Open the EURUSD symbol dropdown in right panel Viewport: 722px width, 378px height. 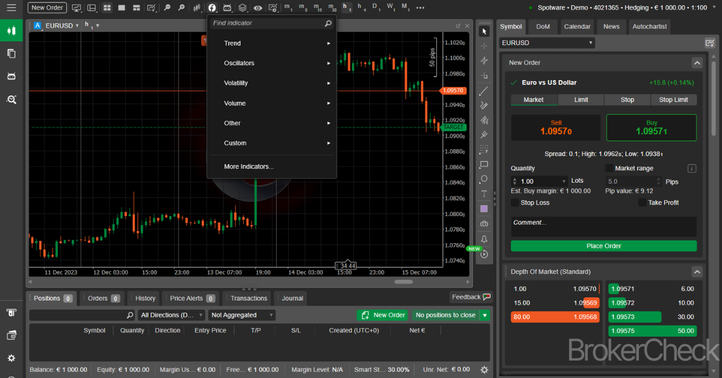(x=547, y=43)
